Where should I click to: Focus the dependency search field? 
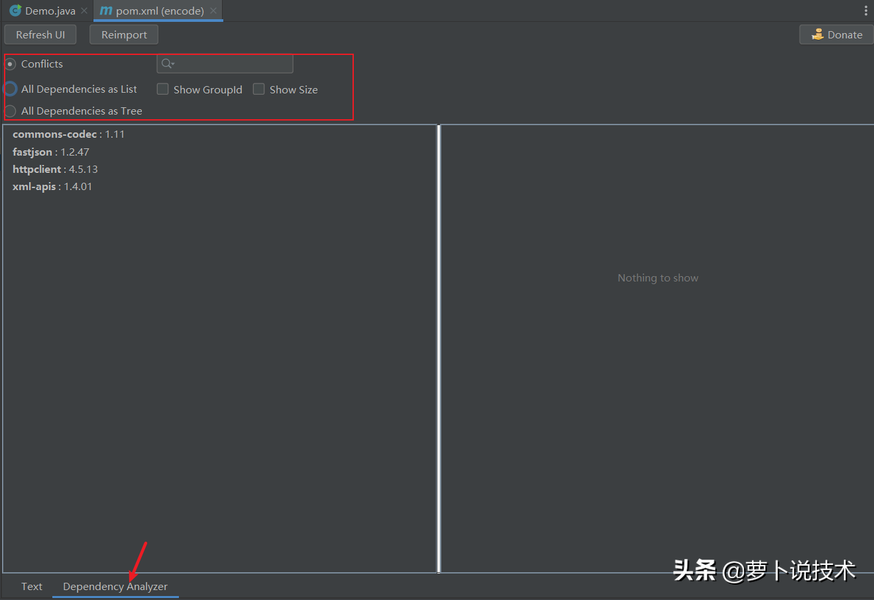tap(225, 64)
